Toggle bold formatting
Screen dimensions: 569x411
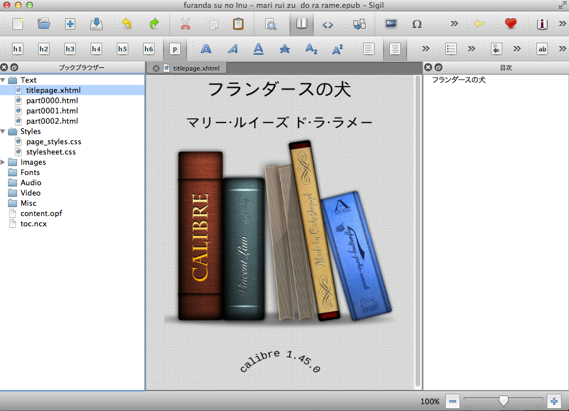[x=206, y=49]
